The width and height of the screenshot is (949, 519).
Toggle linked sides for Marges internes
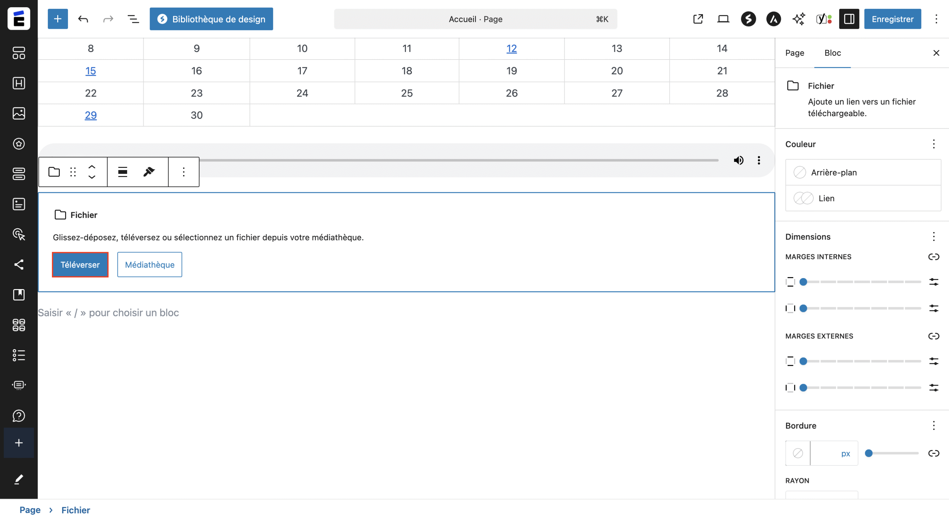point(933,257)
